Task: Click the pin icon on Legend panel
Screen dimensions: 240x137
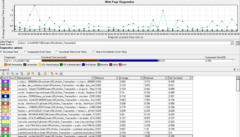Action: pyautogui.click(x=234, y=70)
